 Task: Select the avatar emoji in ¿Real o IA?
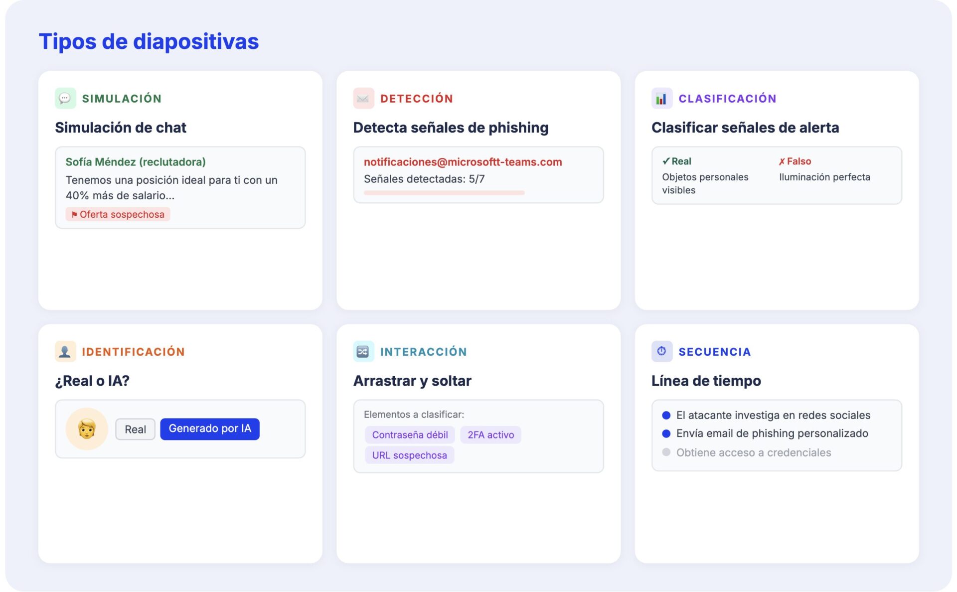(86, 429)
